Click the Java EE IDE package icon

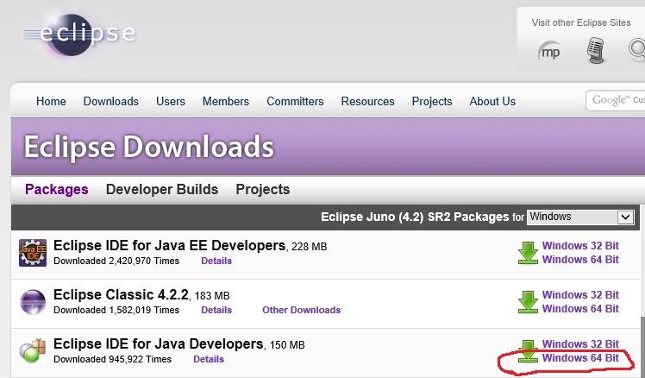click(33, 252)
